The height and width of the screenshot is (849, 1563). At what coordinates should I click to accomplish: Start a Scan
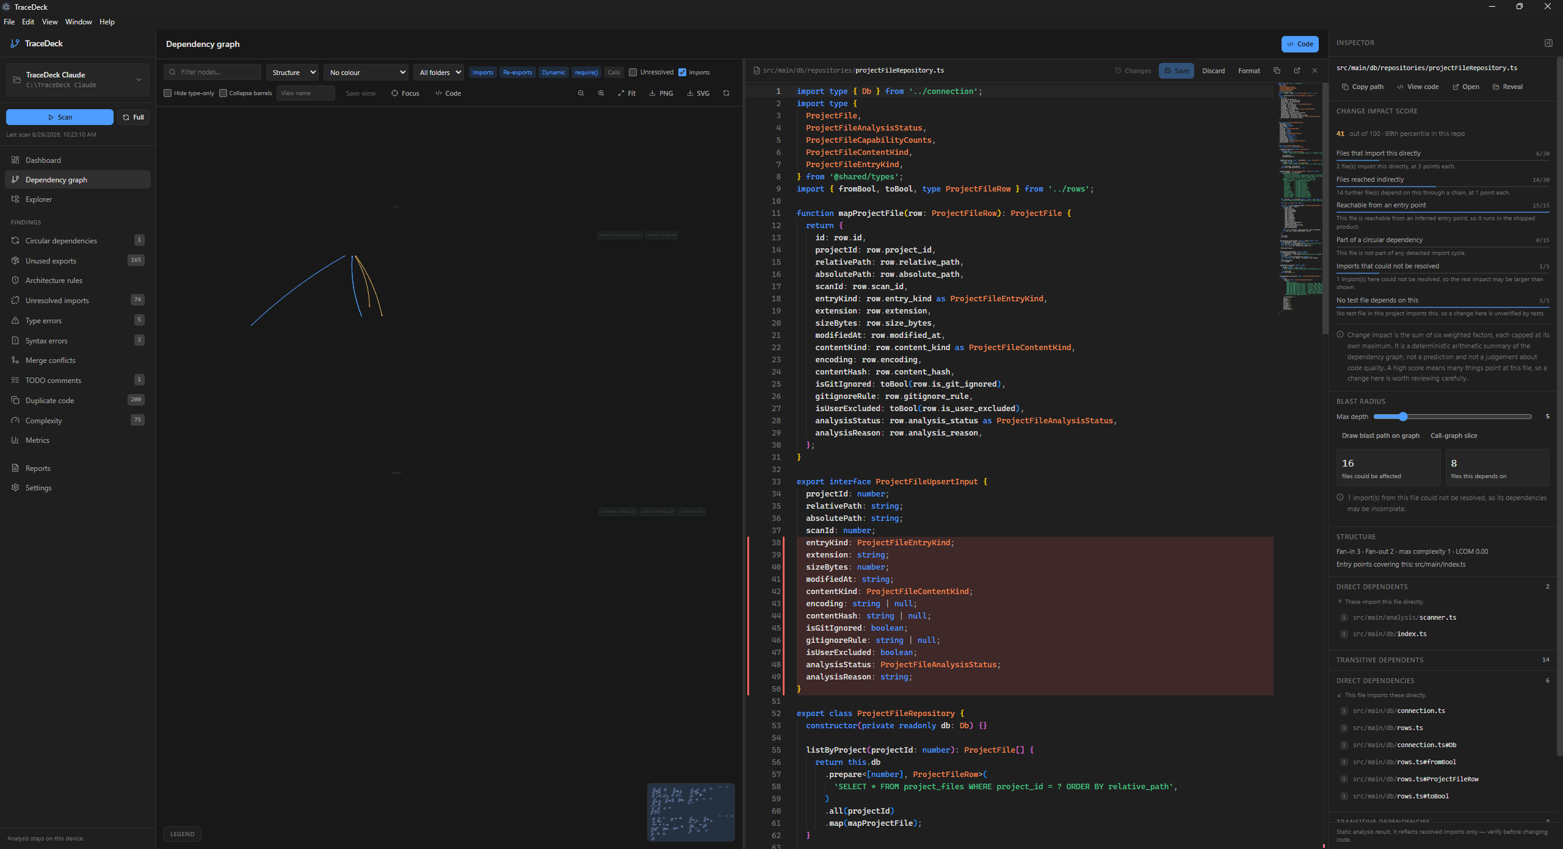[60, 117]
